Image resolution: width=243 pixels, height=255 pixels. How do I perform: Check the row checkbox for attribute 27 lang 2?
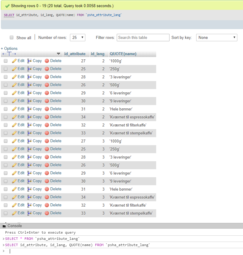(x=6, y=61)
